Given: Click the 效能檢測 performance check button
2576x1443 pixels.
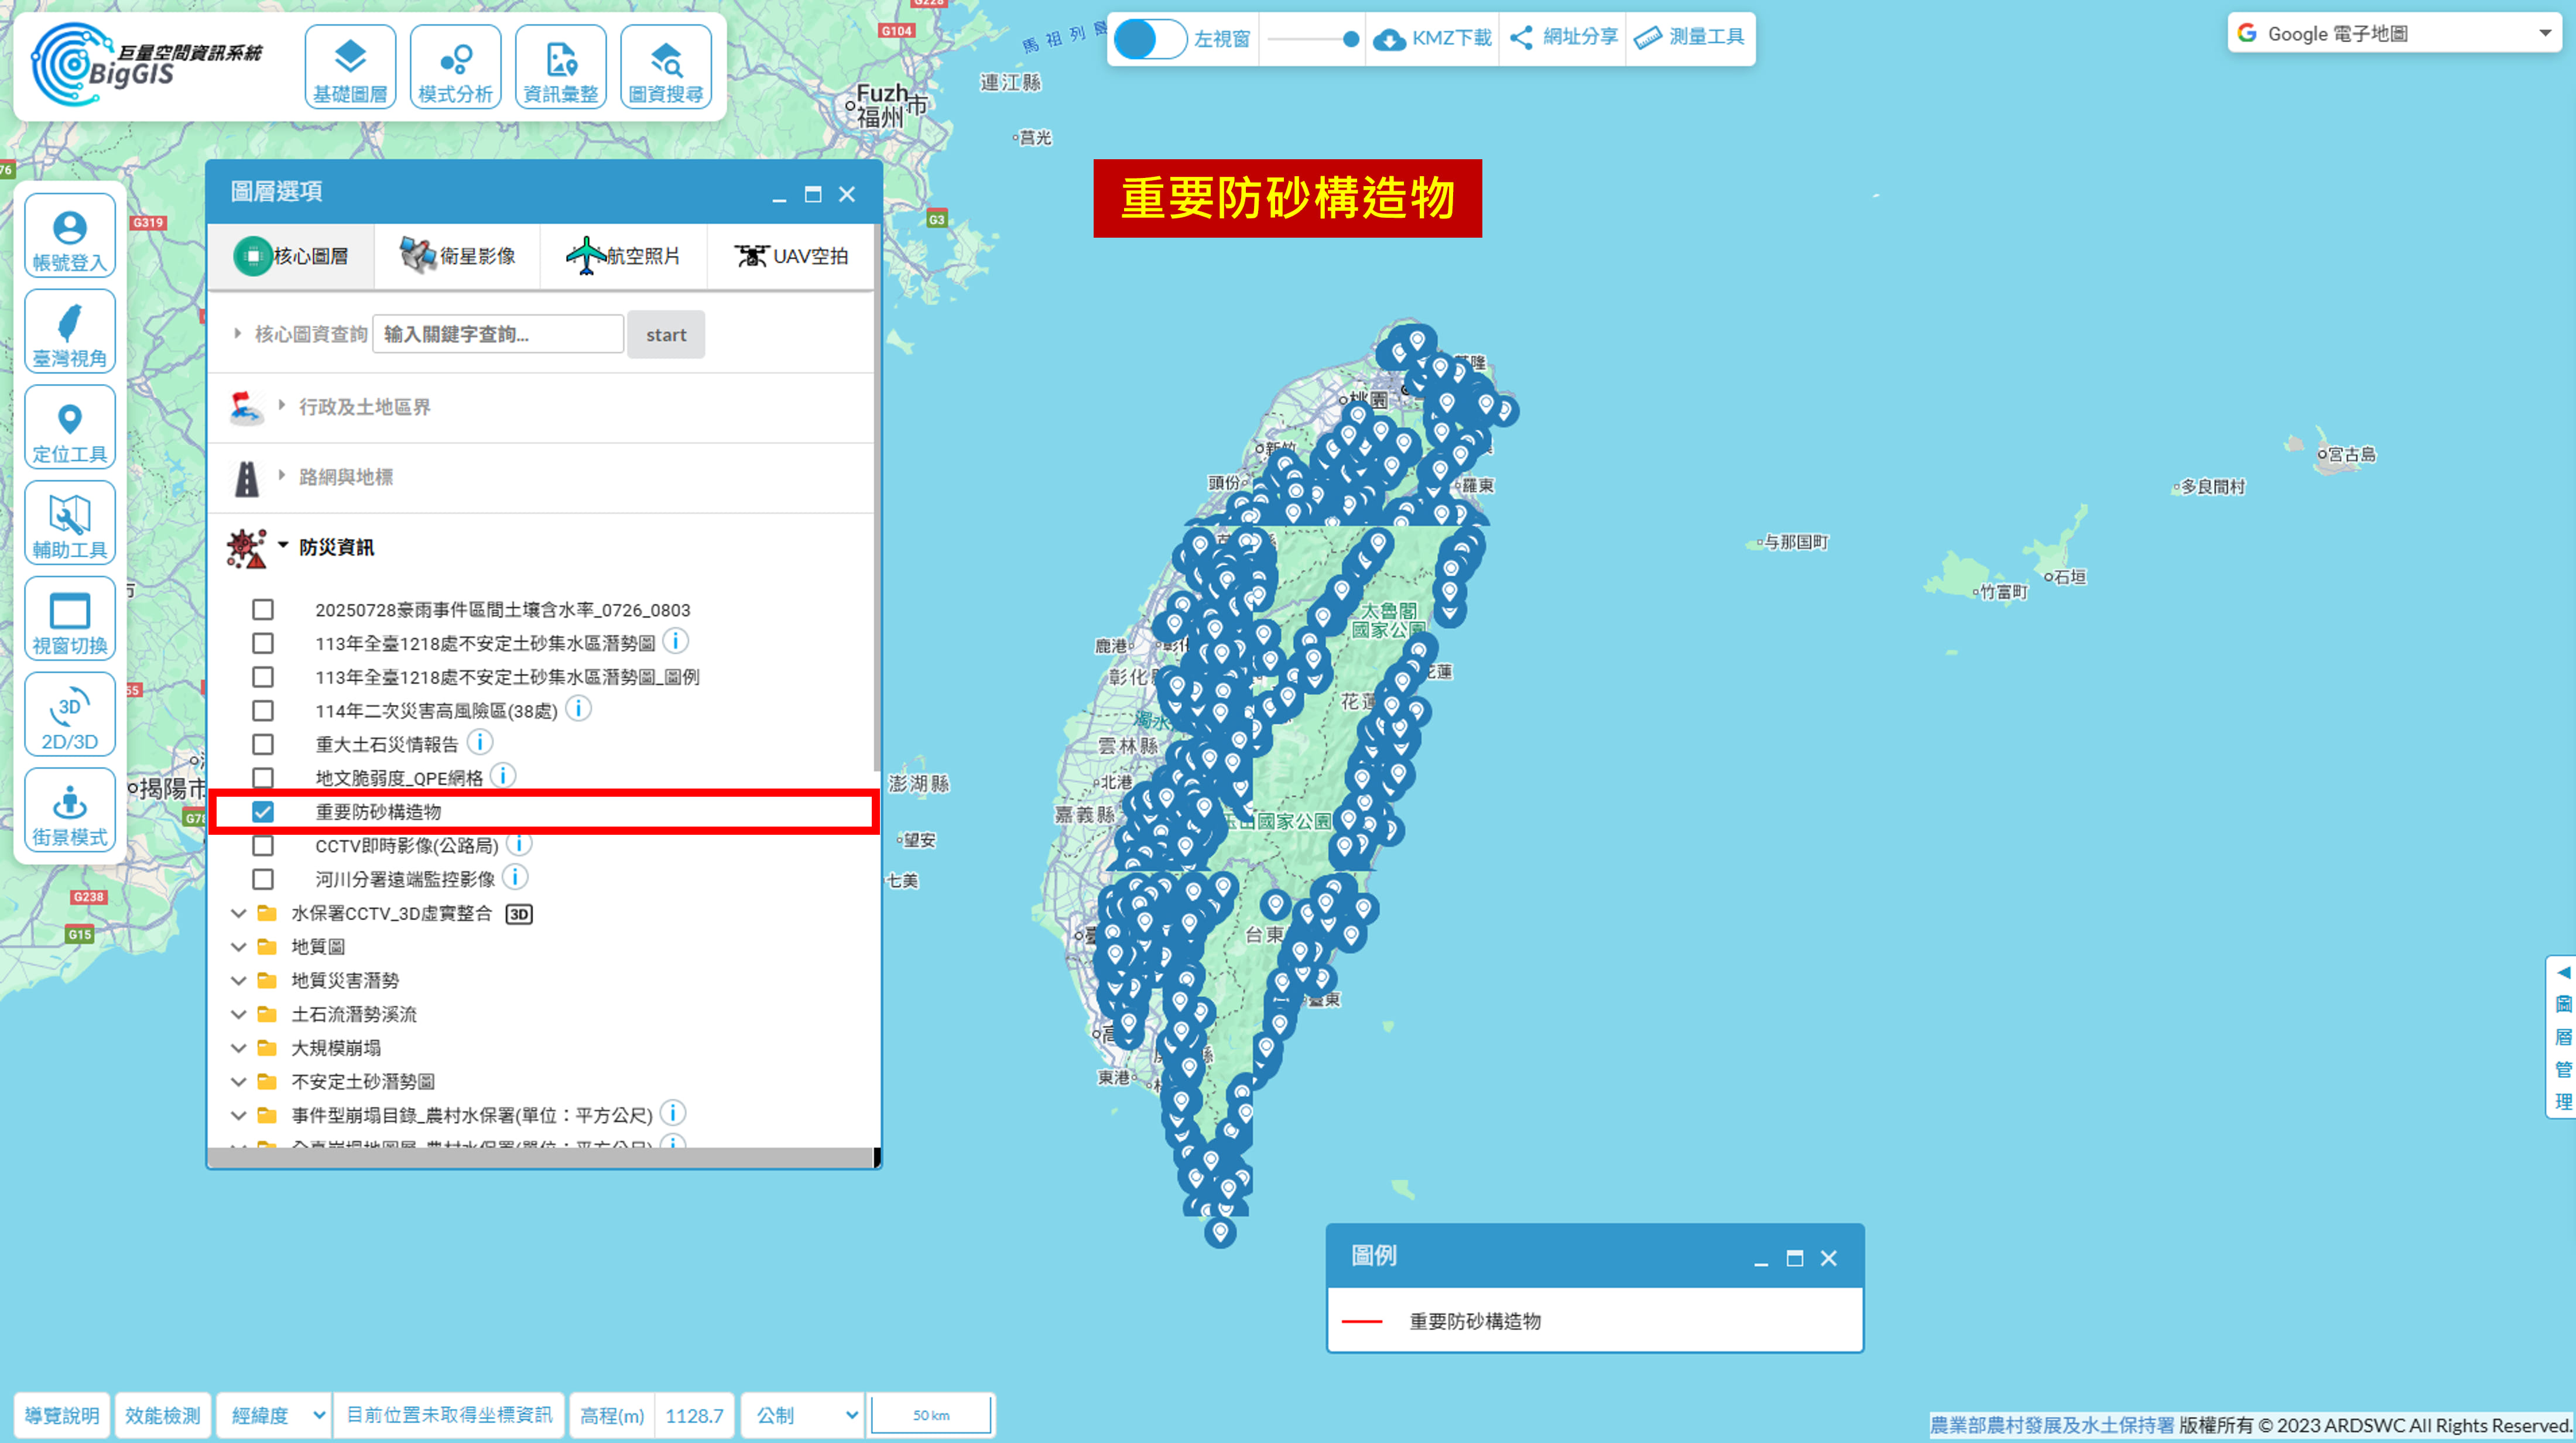Looking at the screenshot, I should click(163, 1415).
